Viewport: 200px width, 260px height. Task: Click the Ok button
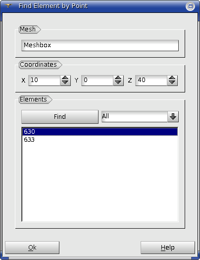tap(32, 248)
